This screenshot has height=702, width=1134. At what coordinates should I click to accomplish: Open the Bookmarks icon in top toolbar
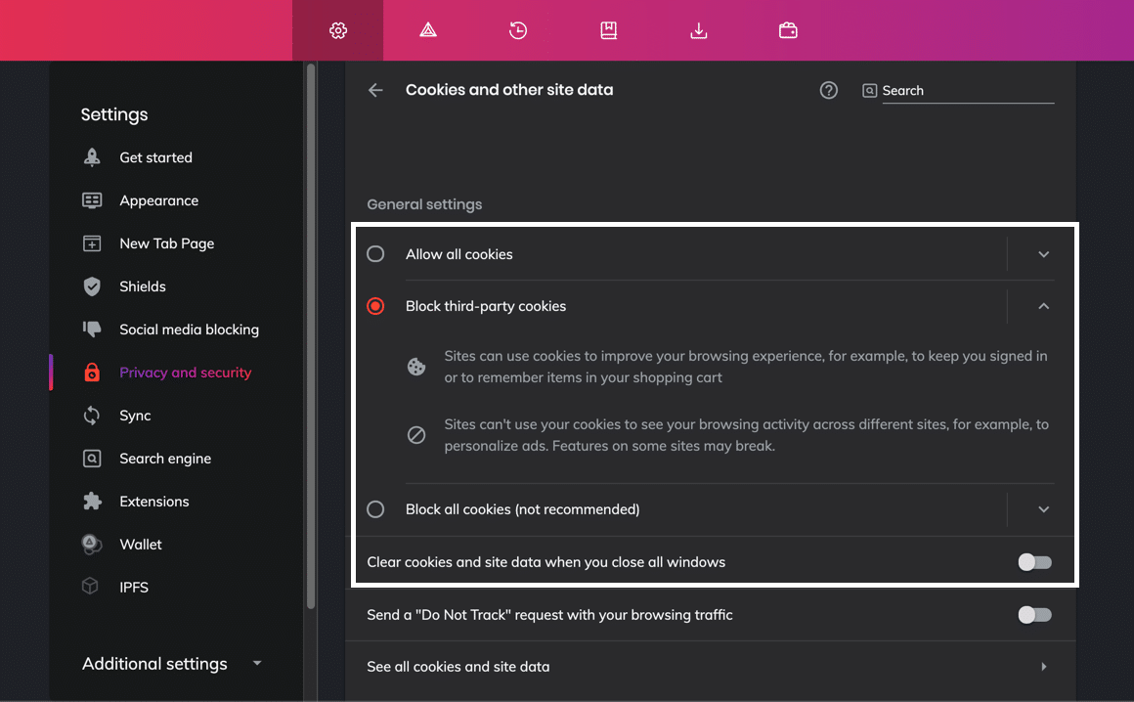608,30
